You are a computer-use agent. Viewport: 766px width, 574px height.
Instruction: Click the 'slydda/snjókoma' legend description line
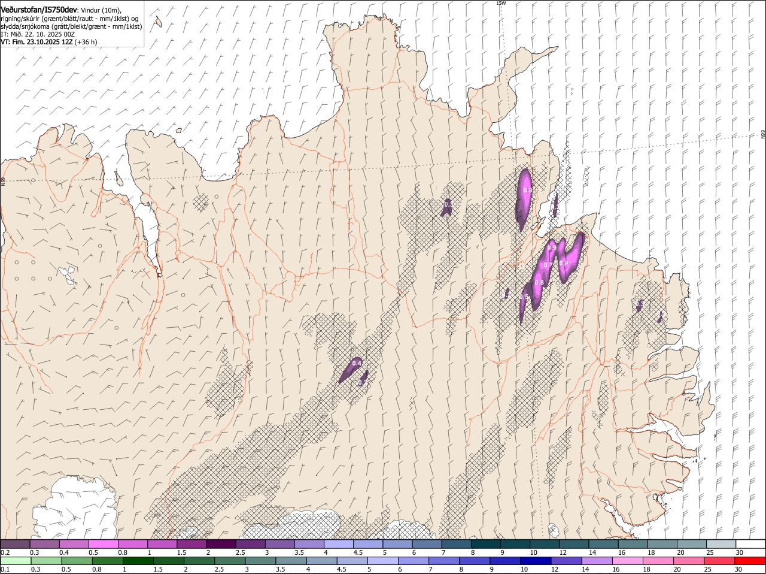pyautogui.click(x=71, y=26)
